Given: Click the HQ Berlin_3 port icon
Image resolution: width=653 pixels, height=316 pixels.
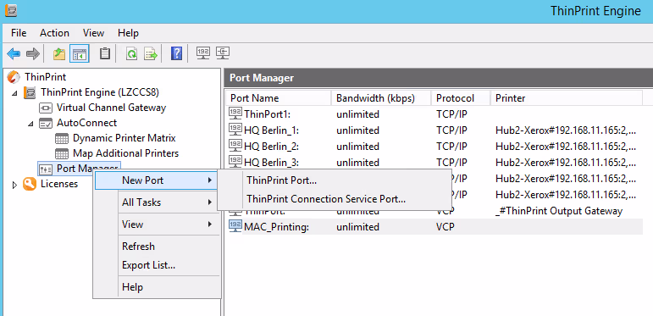Looking at the screenshot, I should coord(235,162).
